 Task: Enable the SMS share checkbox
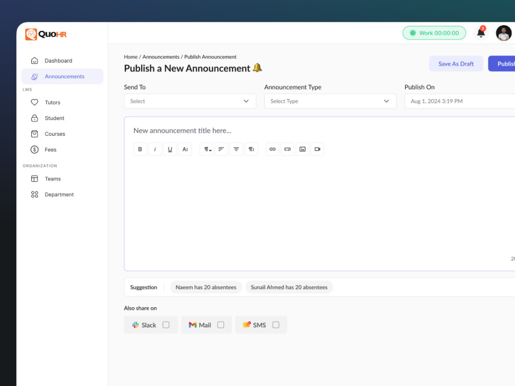click(x=276, y=325)
